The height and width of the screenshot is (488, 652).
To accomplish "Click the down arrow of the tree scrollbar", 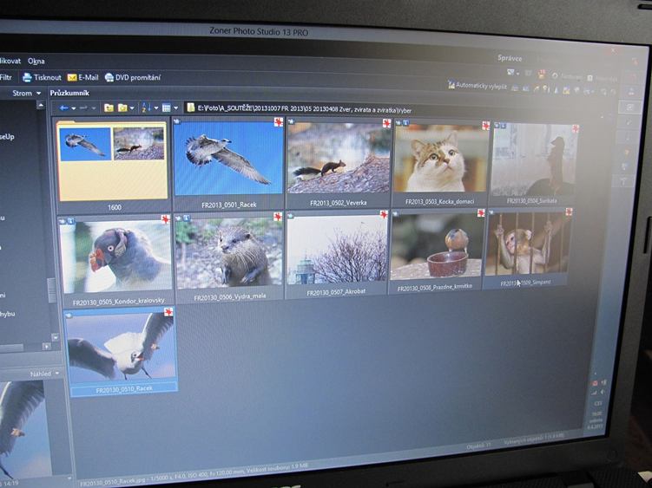I will point(55,337).
